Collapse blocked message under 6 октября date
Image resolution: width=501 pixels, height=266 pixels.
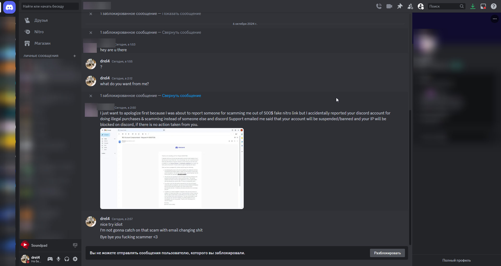181,32
